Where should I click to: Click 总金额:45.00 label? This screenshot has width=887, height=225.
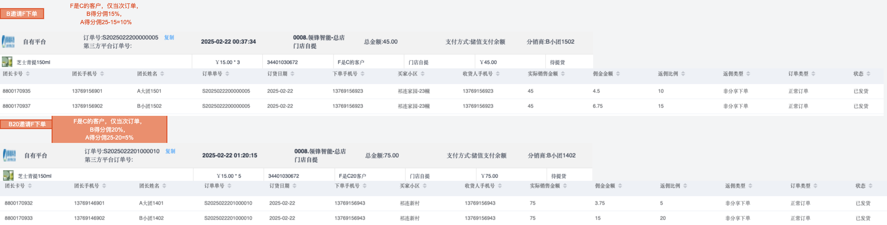point(381,42)
